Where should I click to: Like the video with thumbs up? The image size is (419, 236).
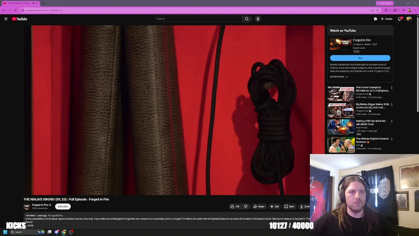click(x=235, y=206)
